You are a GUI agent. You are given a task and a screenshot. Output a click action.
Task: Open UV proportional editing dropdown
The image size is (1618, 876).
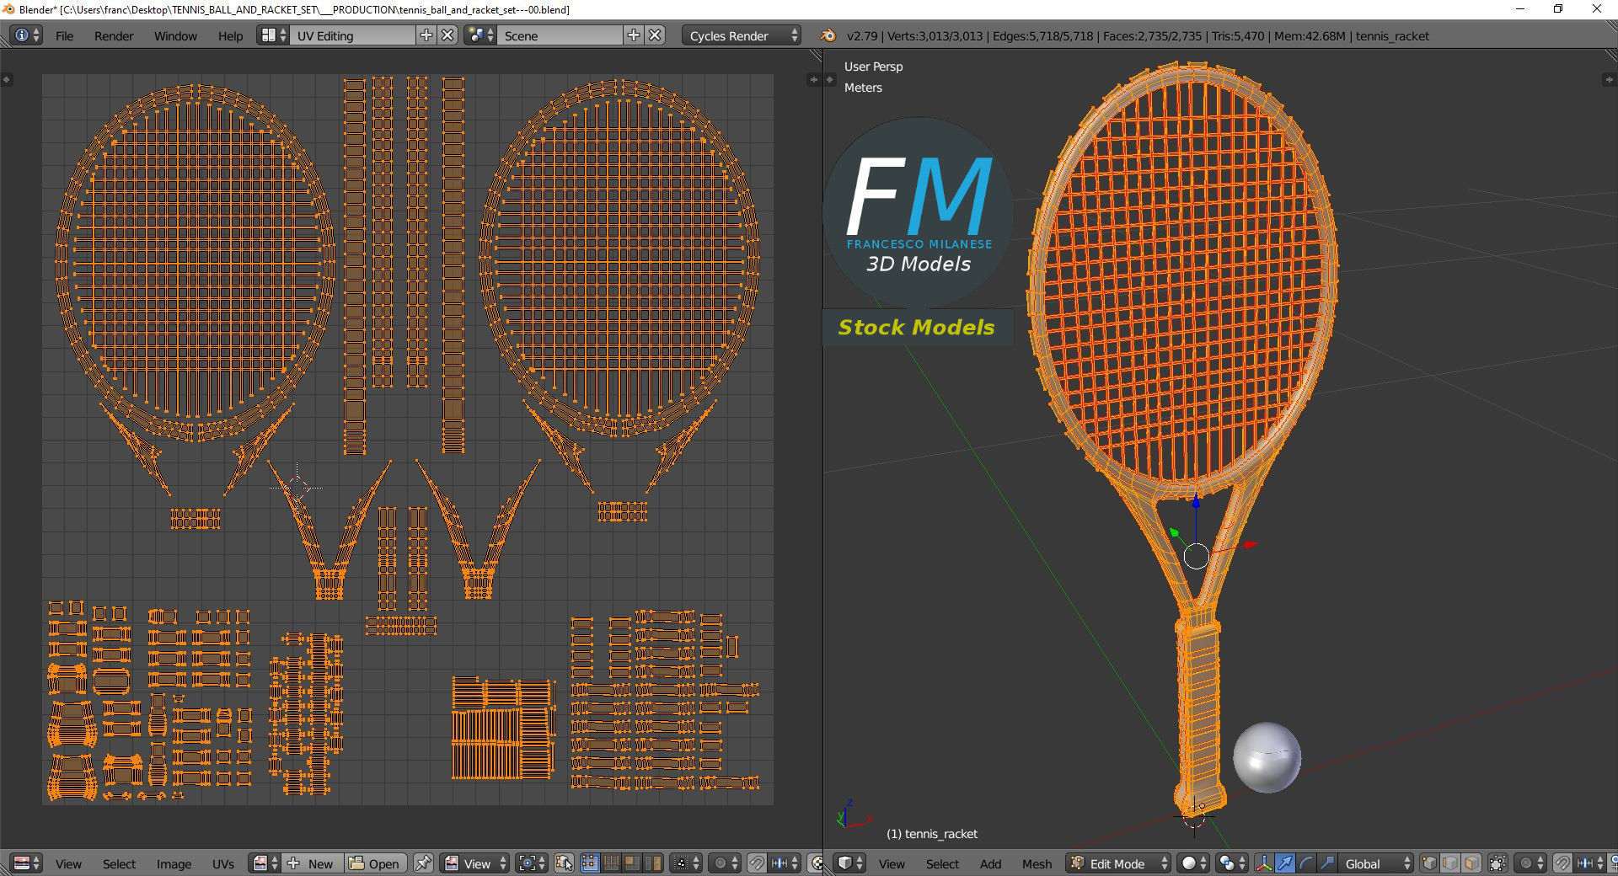[x=725, y=863]
